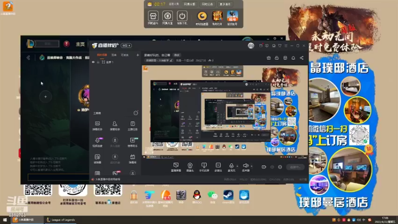Open the skin shirt icon in title bar
This screenshot has width=398, height=224.
point(280,46)
